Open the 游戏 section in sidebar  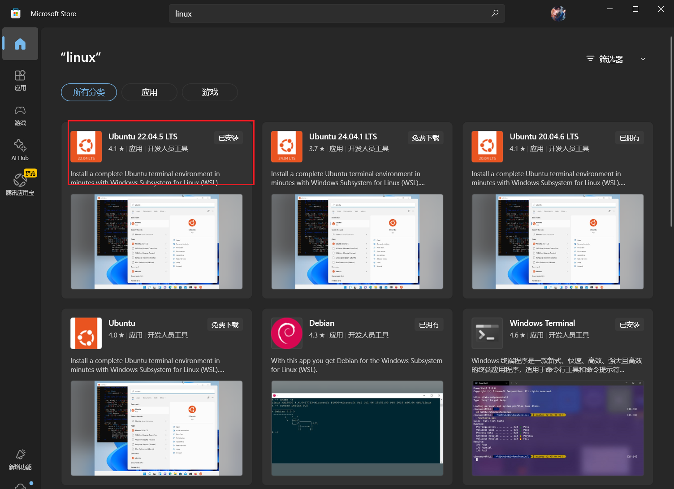pos(20,116)
